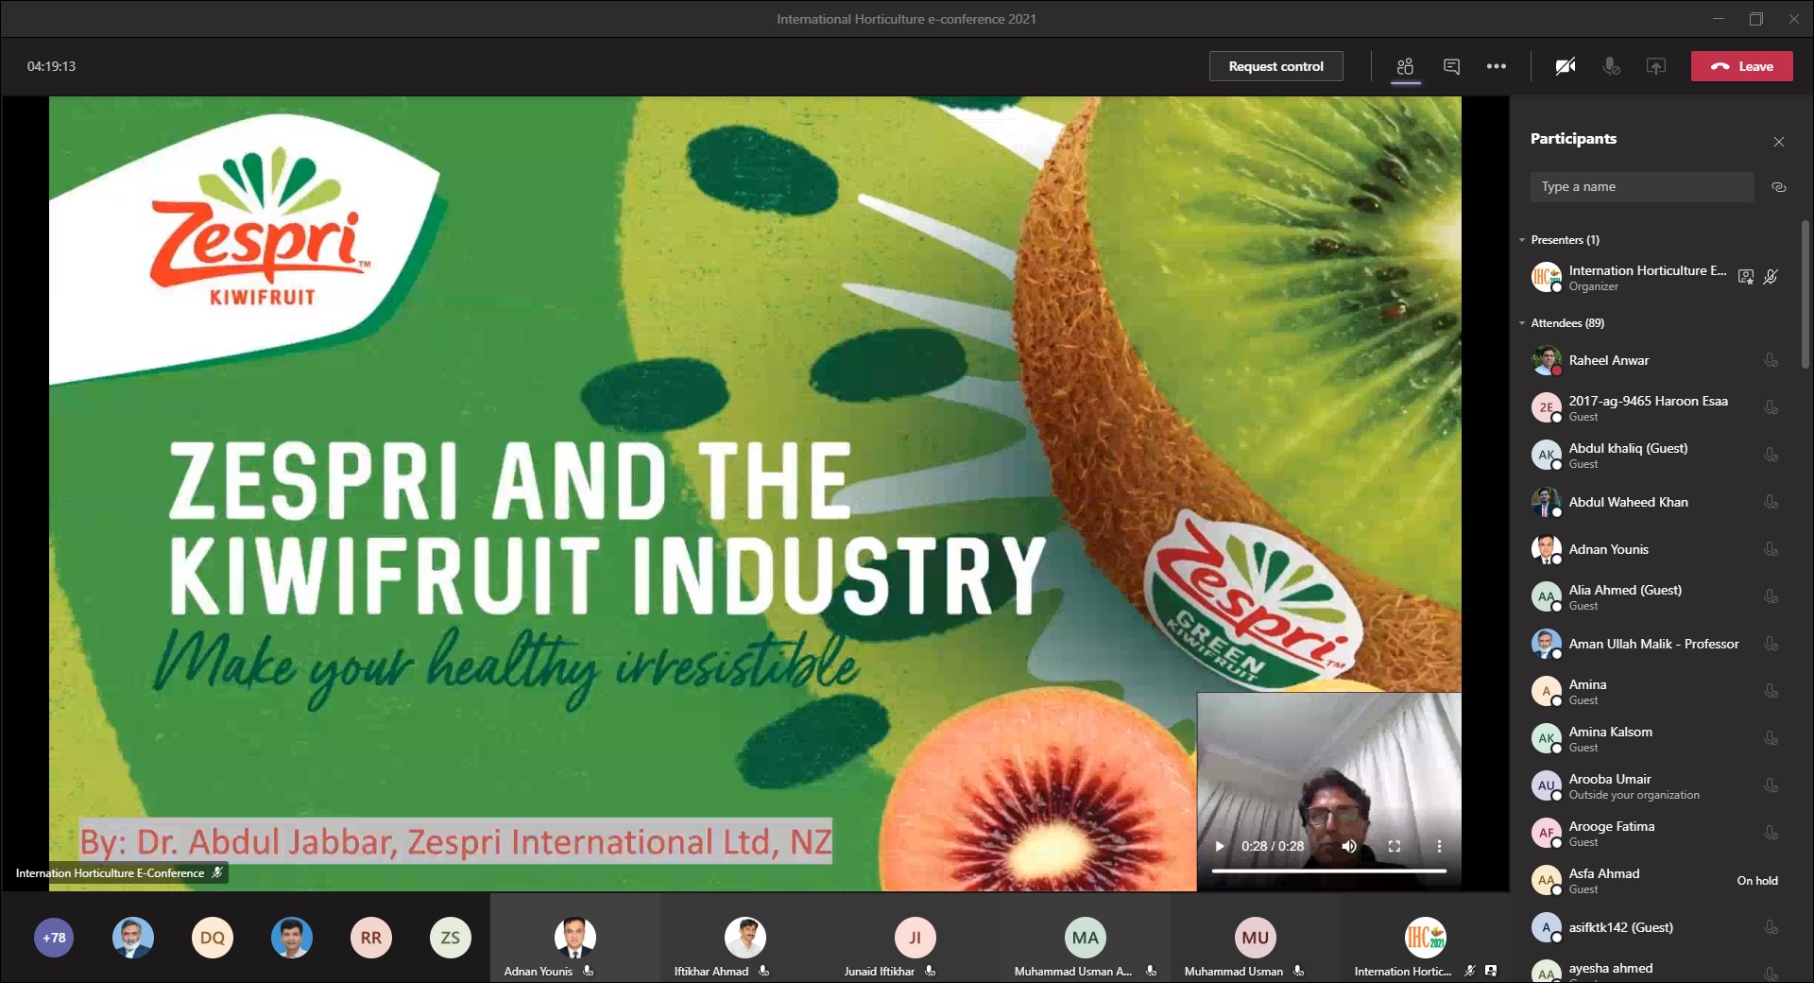The image size is (1814, 983).
Task: Collapse the Attendees (89) section
Action: click(1522, 323)
